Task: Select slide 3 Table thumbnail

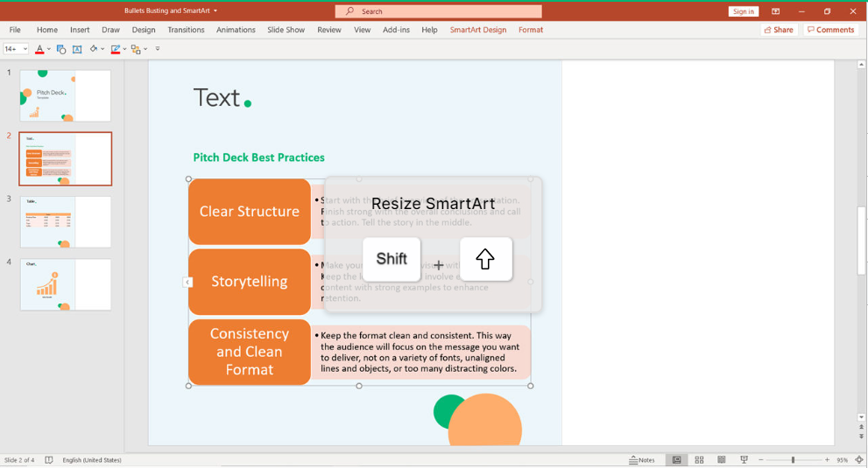Action: (66, 222)
